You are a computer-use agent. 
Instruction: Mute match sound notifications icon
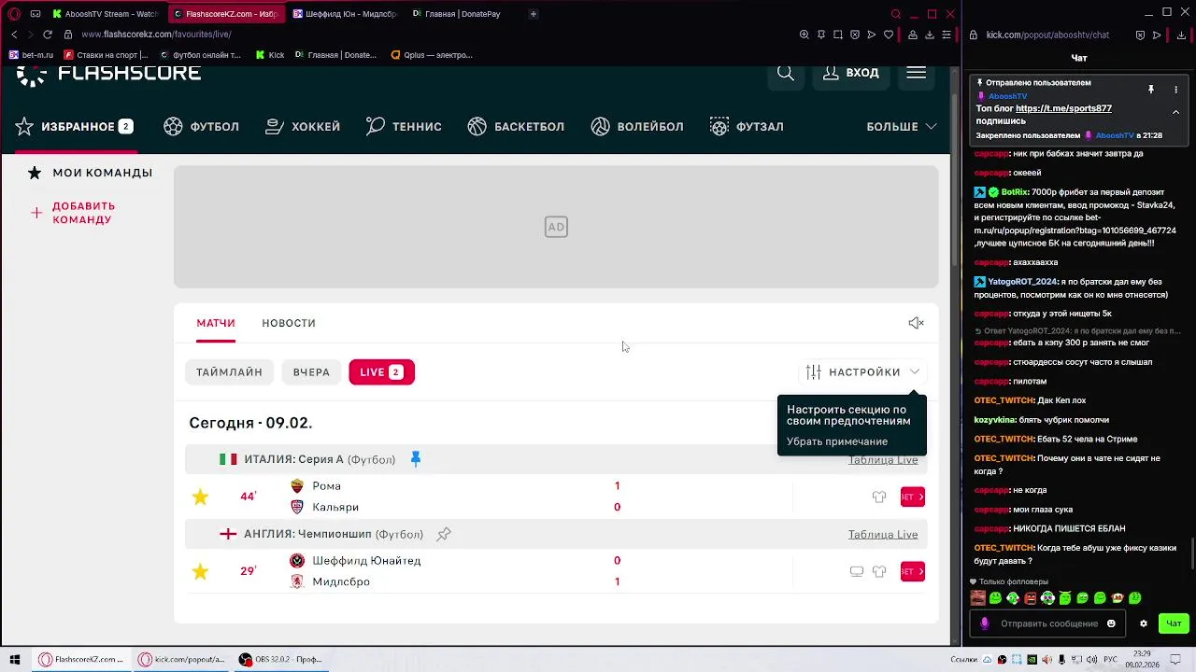[916, 323]
